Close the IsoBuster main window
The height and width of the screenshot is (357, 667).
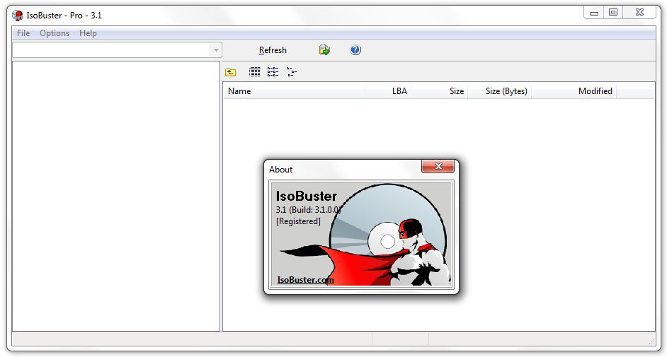(639, 12)
